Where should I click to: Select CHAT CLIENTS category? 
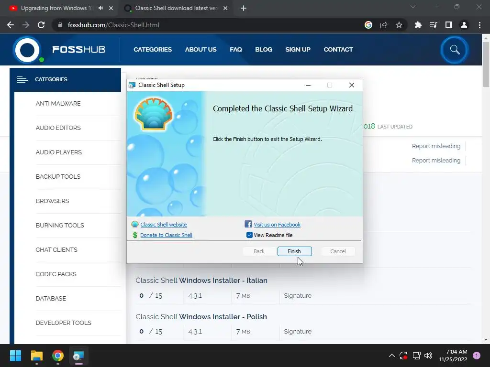(56, 249)
